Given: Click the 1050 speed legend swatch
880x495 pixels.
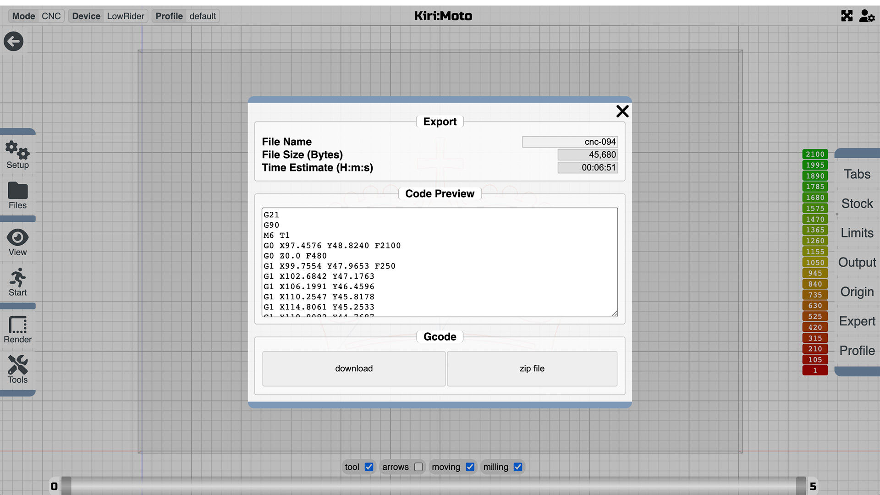Looking at the screenshot, I should (815, 263).
